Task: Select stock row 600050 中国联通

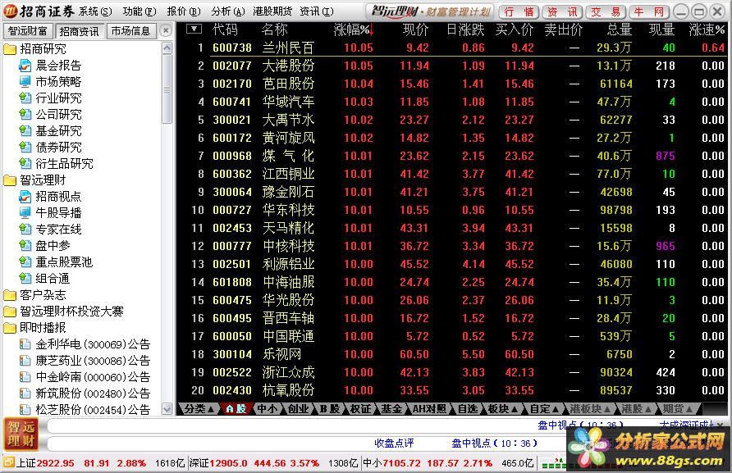Action: (452, 336)
